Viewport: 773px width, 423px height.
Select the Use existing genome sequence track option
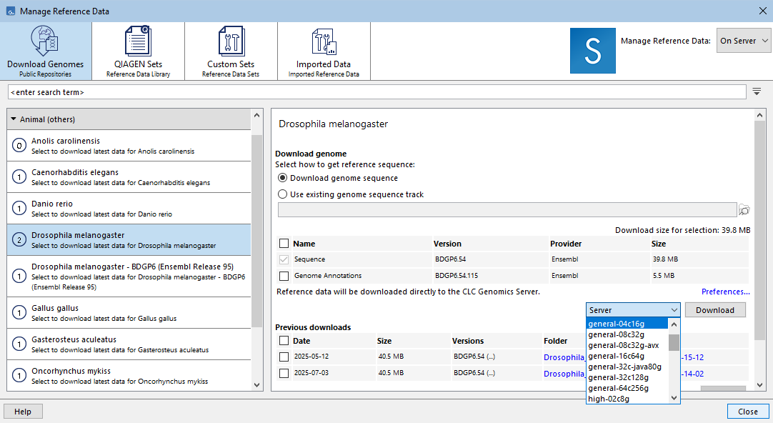[284, 194]
